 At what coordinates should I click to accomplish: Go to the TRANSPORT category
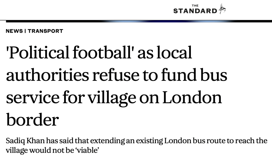(x=45, y=31)
